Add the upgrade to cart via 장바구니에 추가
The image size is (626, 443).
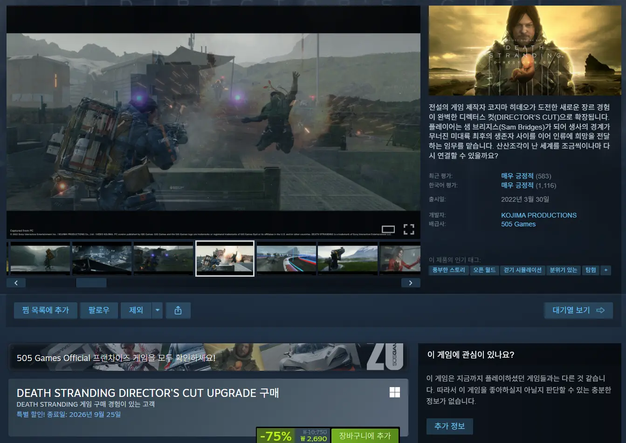(365, 436)
